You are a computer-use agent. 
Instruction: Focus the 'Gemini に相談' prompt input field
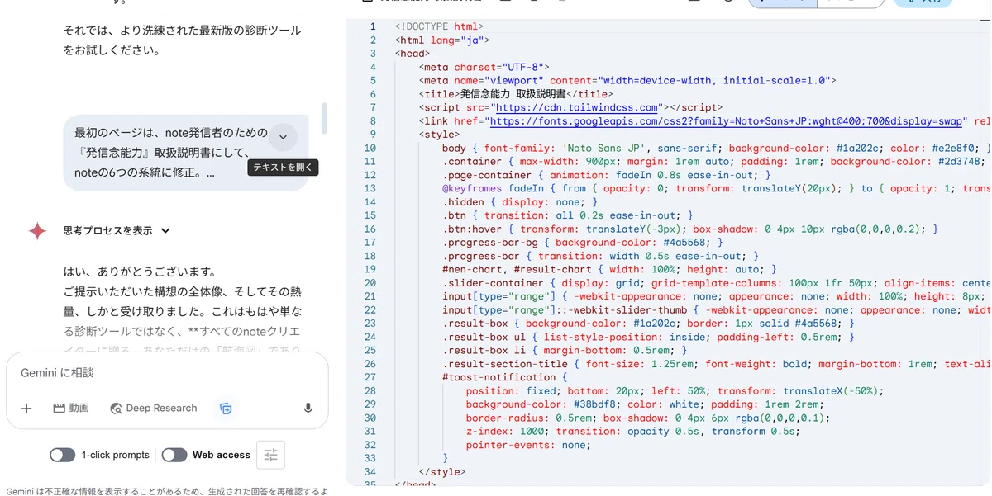point(167,373)
